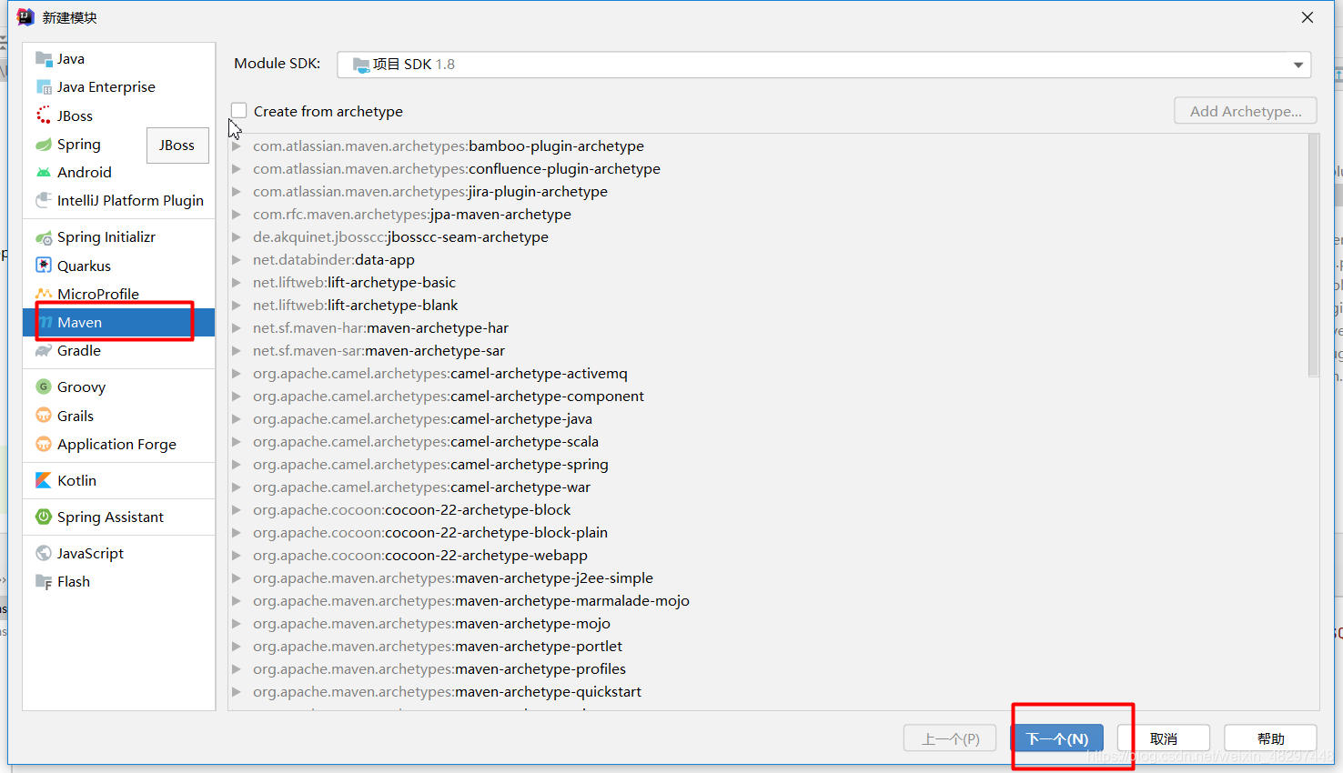Click the Maven icon in sidebar

tap(46, 323)
